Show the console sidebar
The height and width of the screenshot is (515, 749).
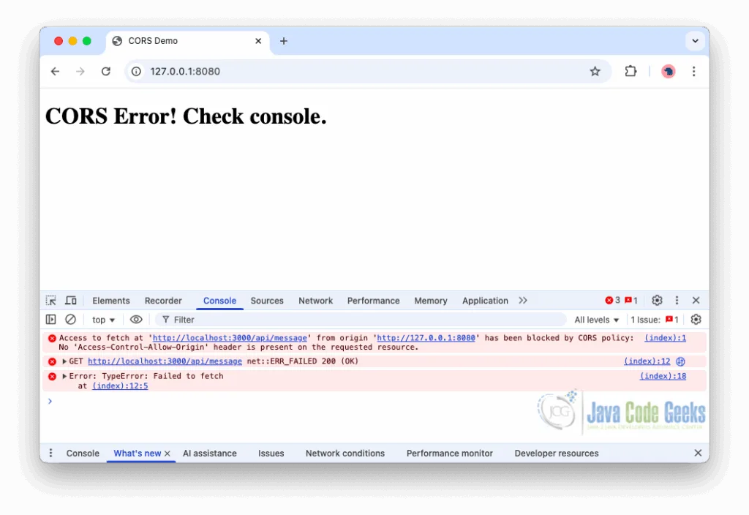(x=51, y=320)
